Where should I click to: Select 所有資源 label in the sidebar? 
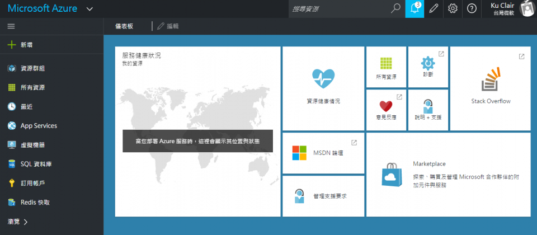tap(32, 88)
